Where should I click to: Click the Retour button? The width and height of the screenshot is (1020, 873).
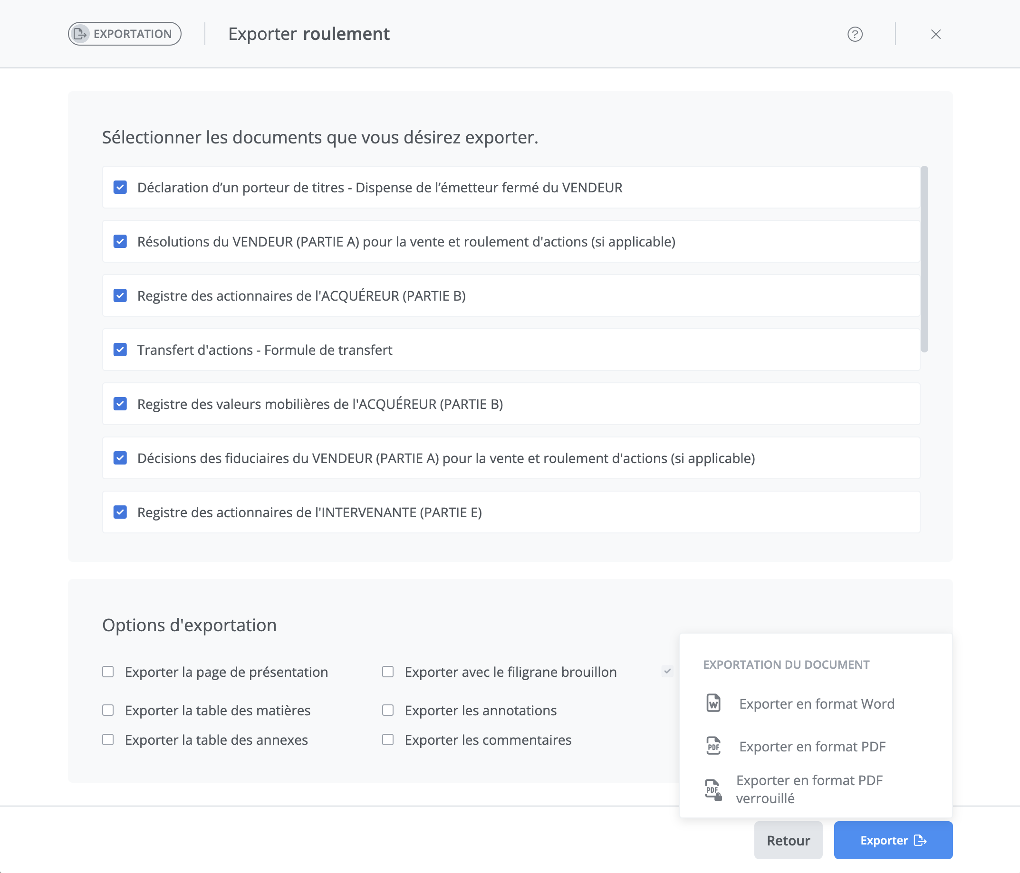788,840
